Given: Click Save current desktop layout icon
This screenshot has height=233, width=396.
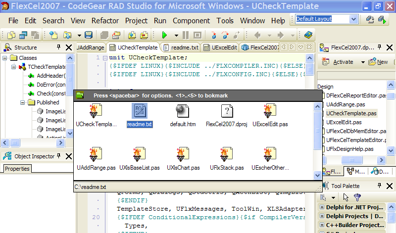Looking at the screenshot, I should coord(370,19).
